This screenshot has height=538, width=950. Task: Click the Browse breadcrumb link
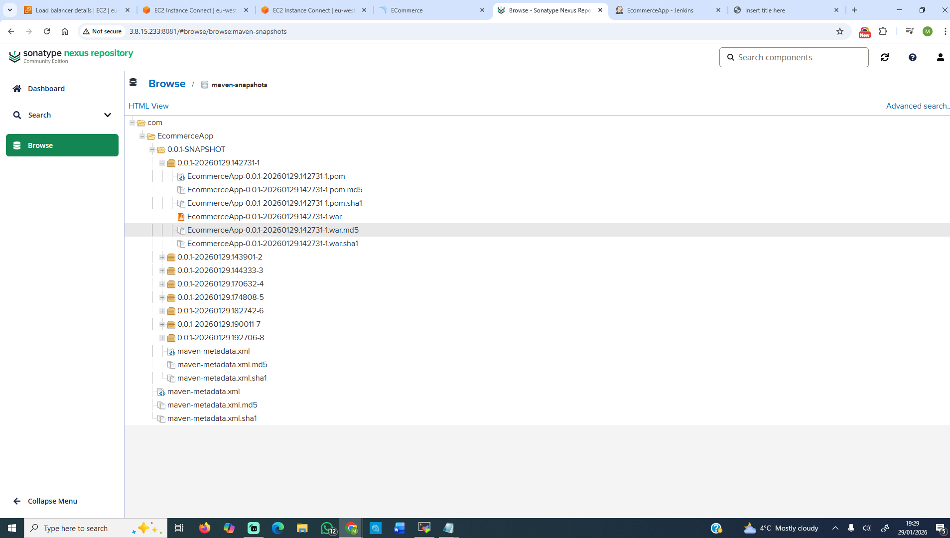tap(167, 84)
